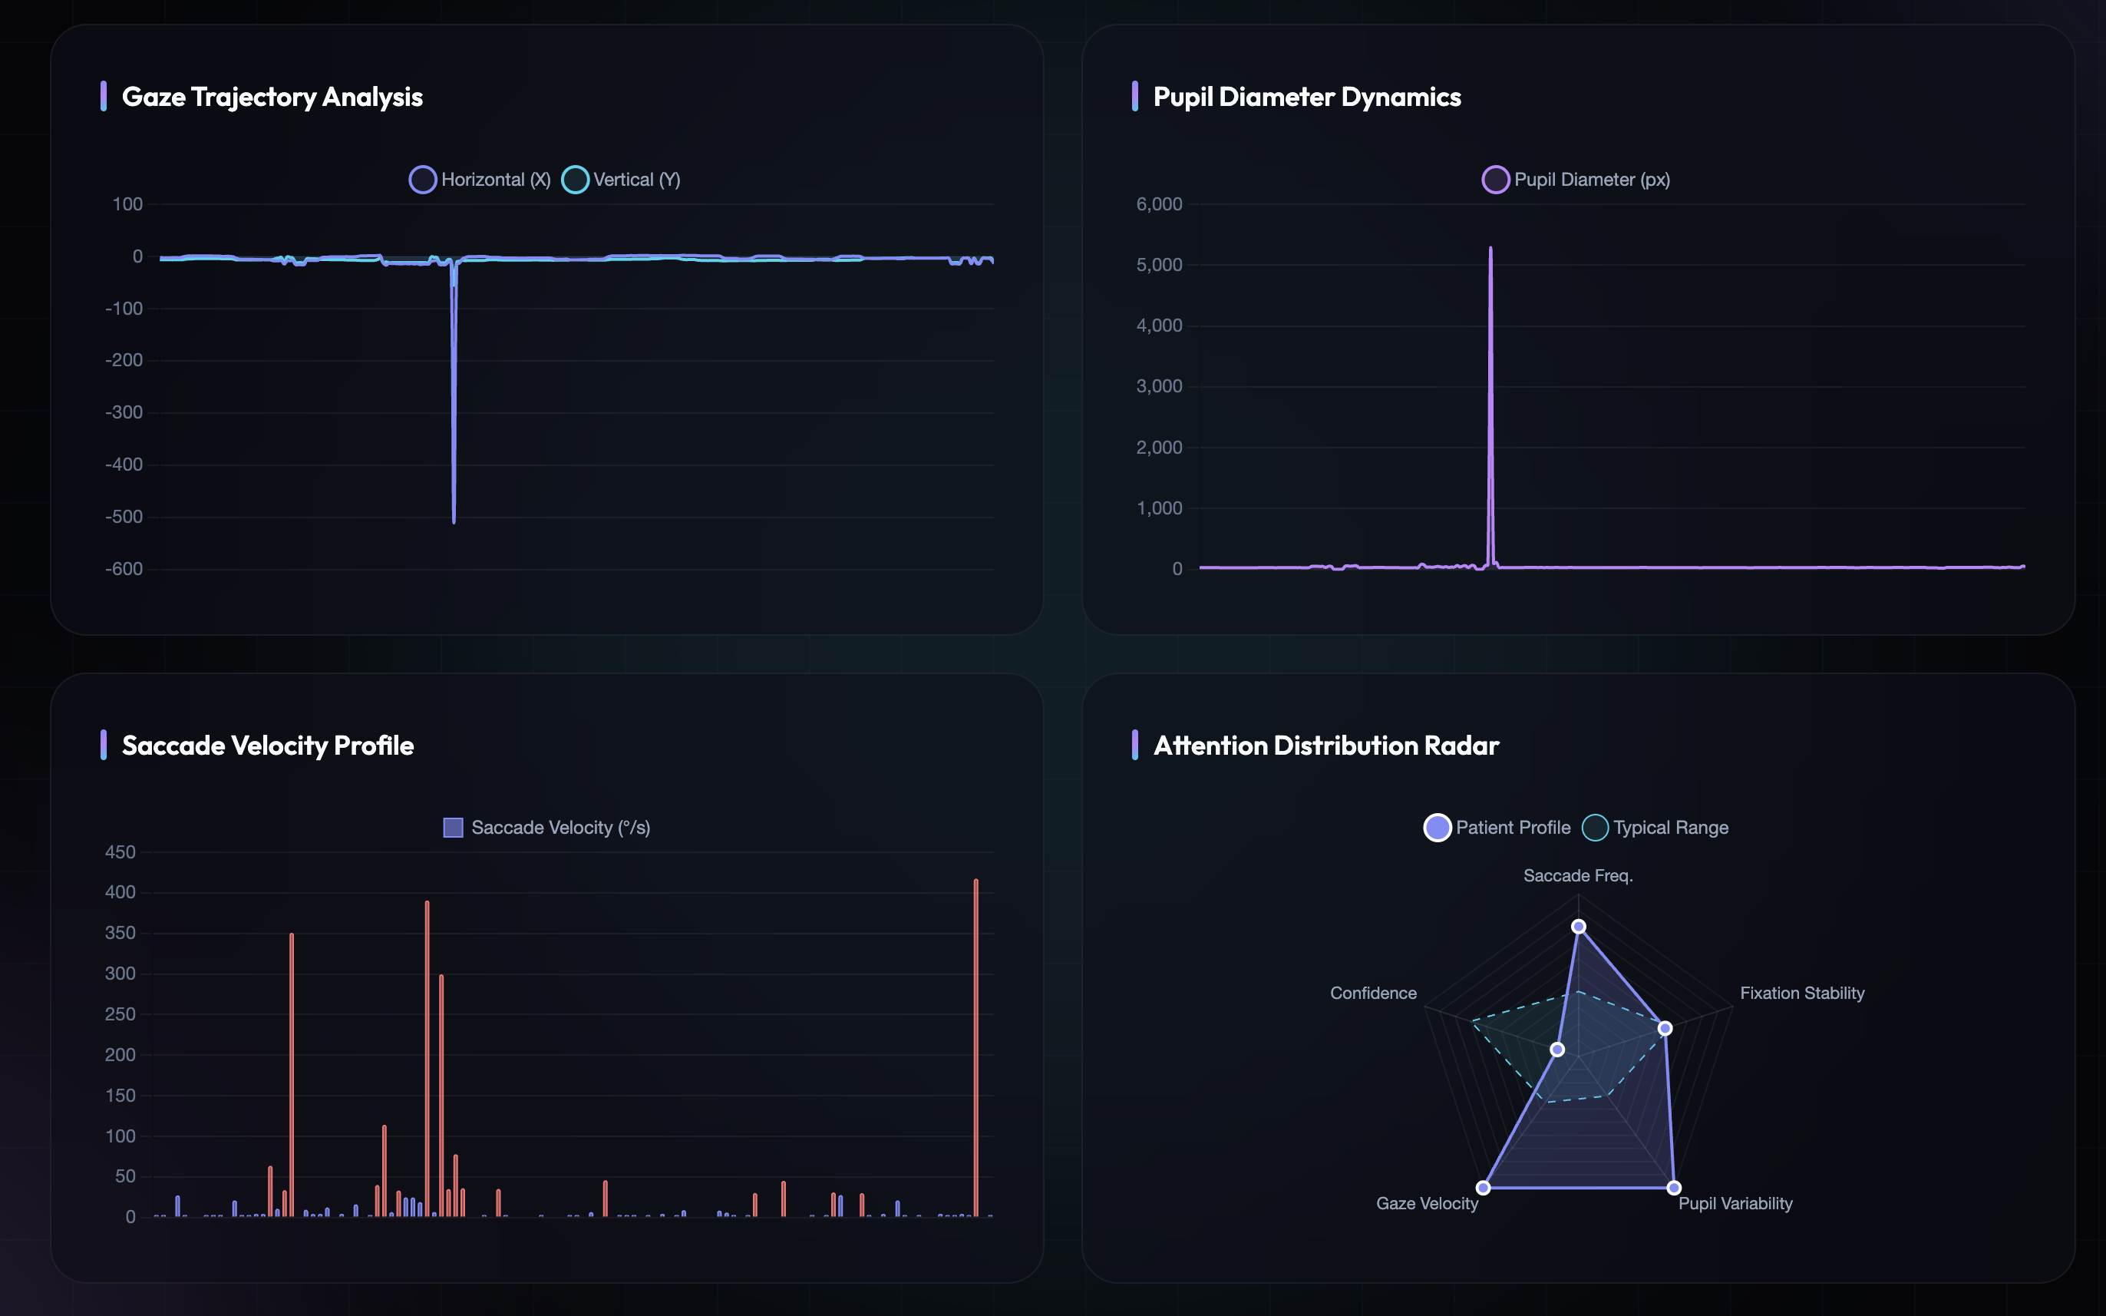Click the pupil diameter spike peak
This screenshot has width=2106, height=1316.
[1490, 250]
